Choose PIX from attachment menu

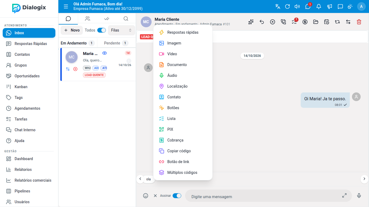(183, 129)
